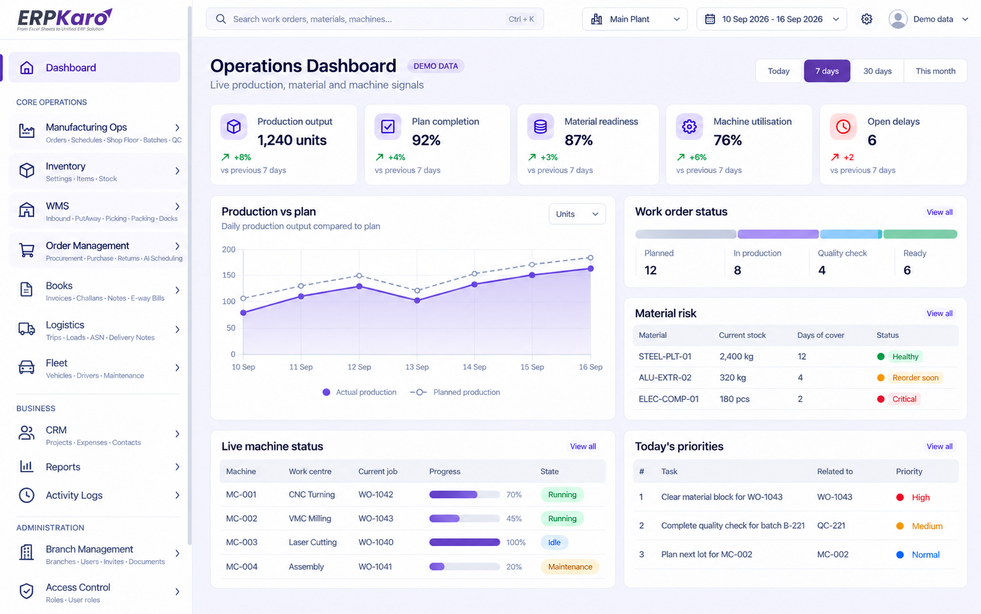Click the search magnifier icon
The width and height of the screenshot is (981, 614).
pyautogui.click(x=221, y=19)
